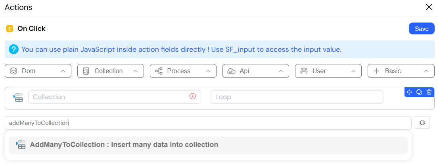This screenshot has width=439, height=164.
Task: Focus the Loop input field
Action: 297,97
